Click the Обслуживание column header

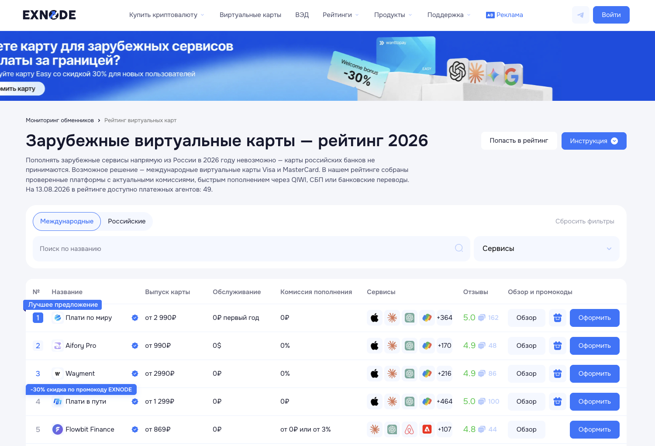237,292
